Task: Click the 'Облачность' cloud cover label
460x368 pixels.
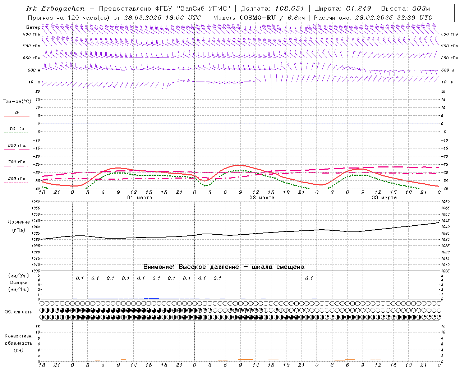Action: 18,312
